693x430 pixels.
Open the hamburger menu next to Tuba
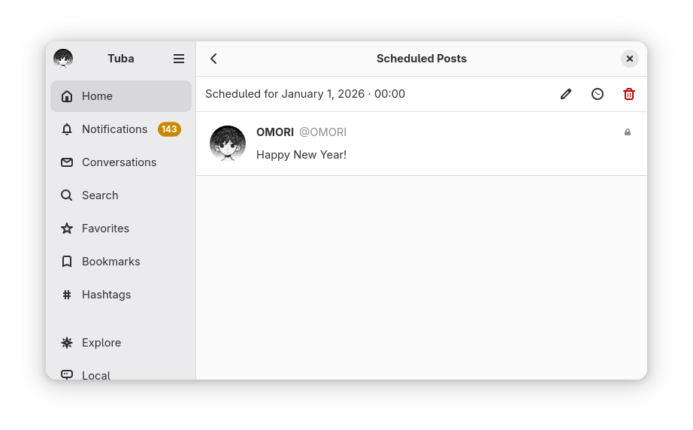tap(179, 59)
